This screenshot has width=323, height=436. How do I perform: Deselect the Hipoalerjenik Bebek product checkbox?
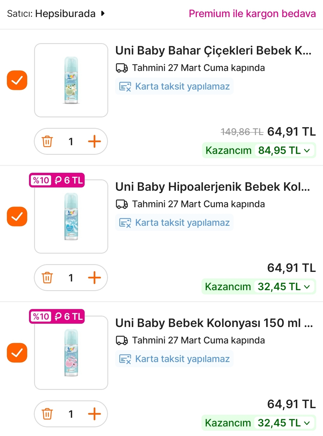click(x=17, y=217)
